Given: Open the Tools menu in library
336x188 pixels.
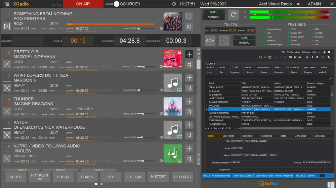Looking at the screenshot, I should 290,52.
